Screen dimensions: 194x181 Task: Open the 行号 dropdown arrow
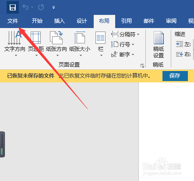pos(133,44)
